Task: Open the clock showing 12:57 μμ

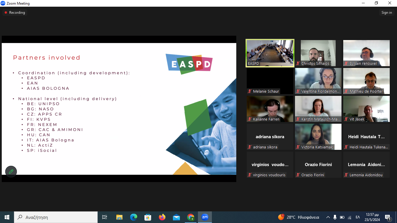Action: [x=372, y=217]
